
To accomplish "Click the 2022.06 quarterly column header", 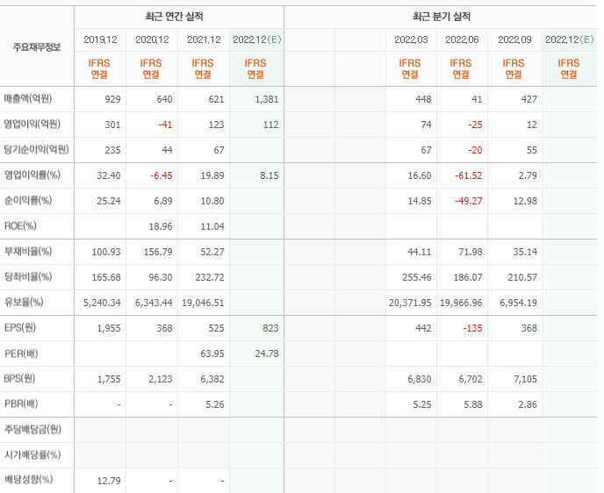I will pyautogui.click(x=462, y=39).
